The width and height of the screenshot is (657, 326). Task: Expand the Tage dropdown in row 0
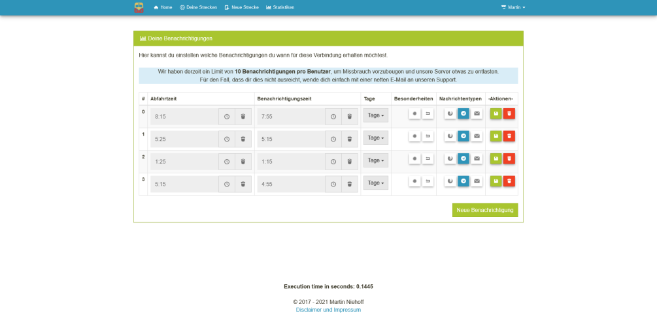tap(375, 115)
